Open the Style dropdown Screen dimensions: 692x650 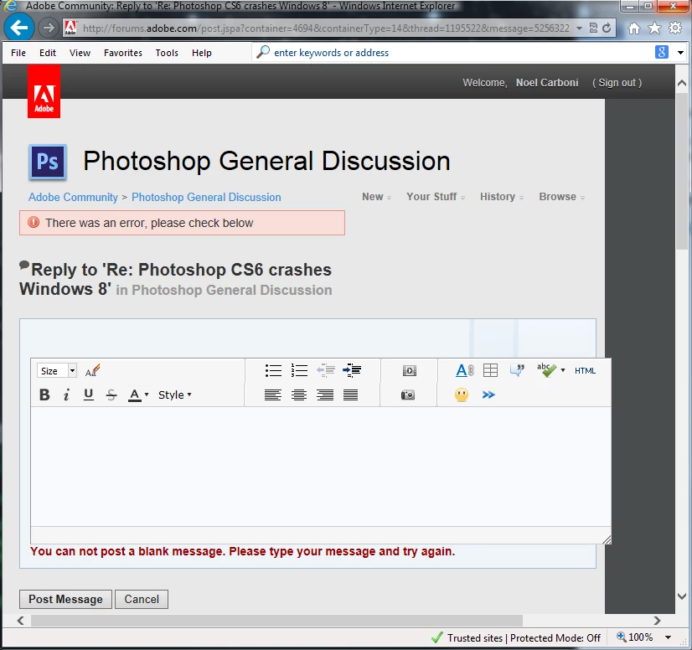pos(175,395)
